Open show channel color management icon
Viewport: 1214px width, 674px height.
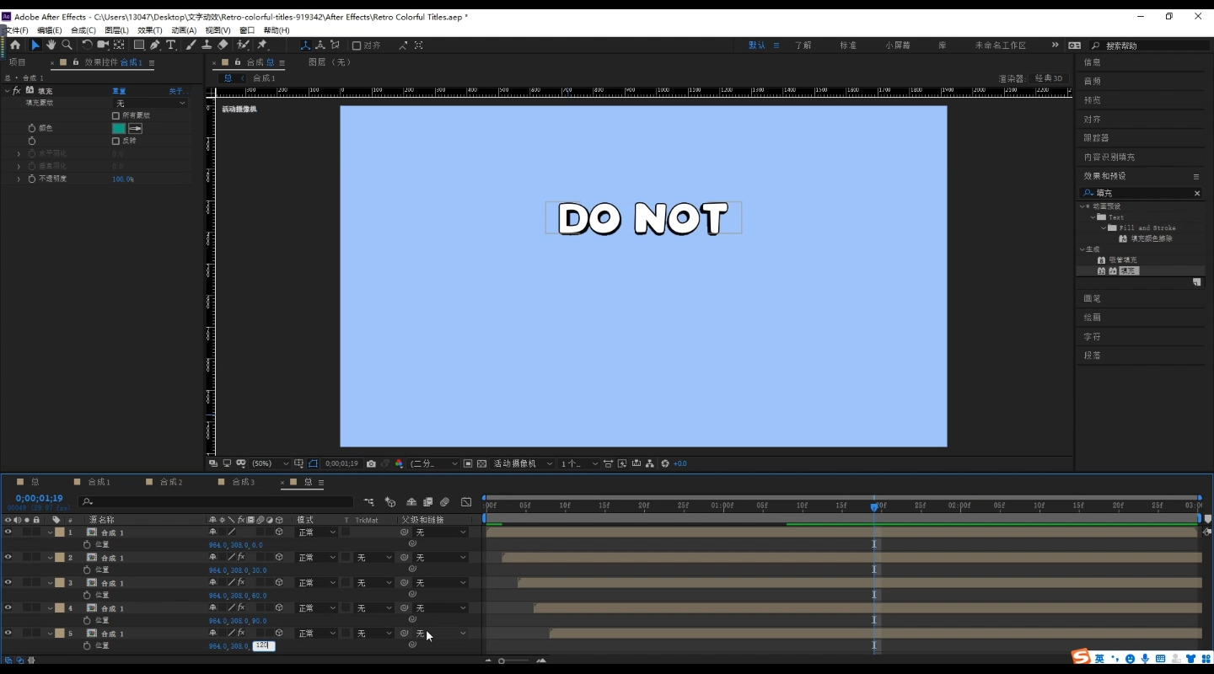(x=399, y=463)
